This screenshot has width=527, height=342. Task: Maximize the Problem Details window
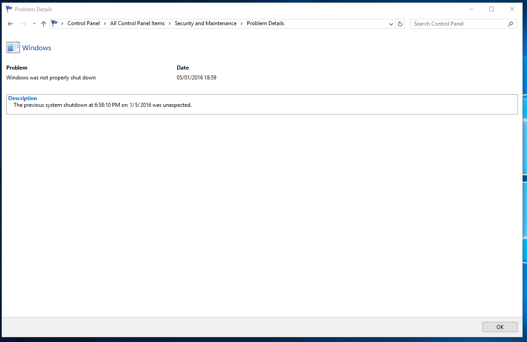pyautogui.click(x=491, y=9)
